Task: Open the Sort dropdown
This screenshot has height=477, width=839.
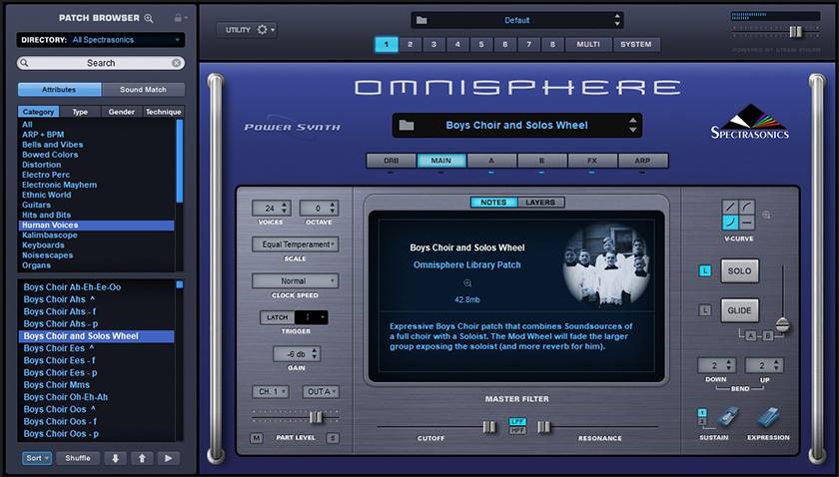Action: coord(37,458)
